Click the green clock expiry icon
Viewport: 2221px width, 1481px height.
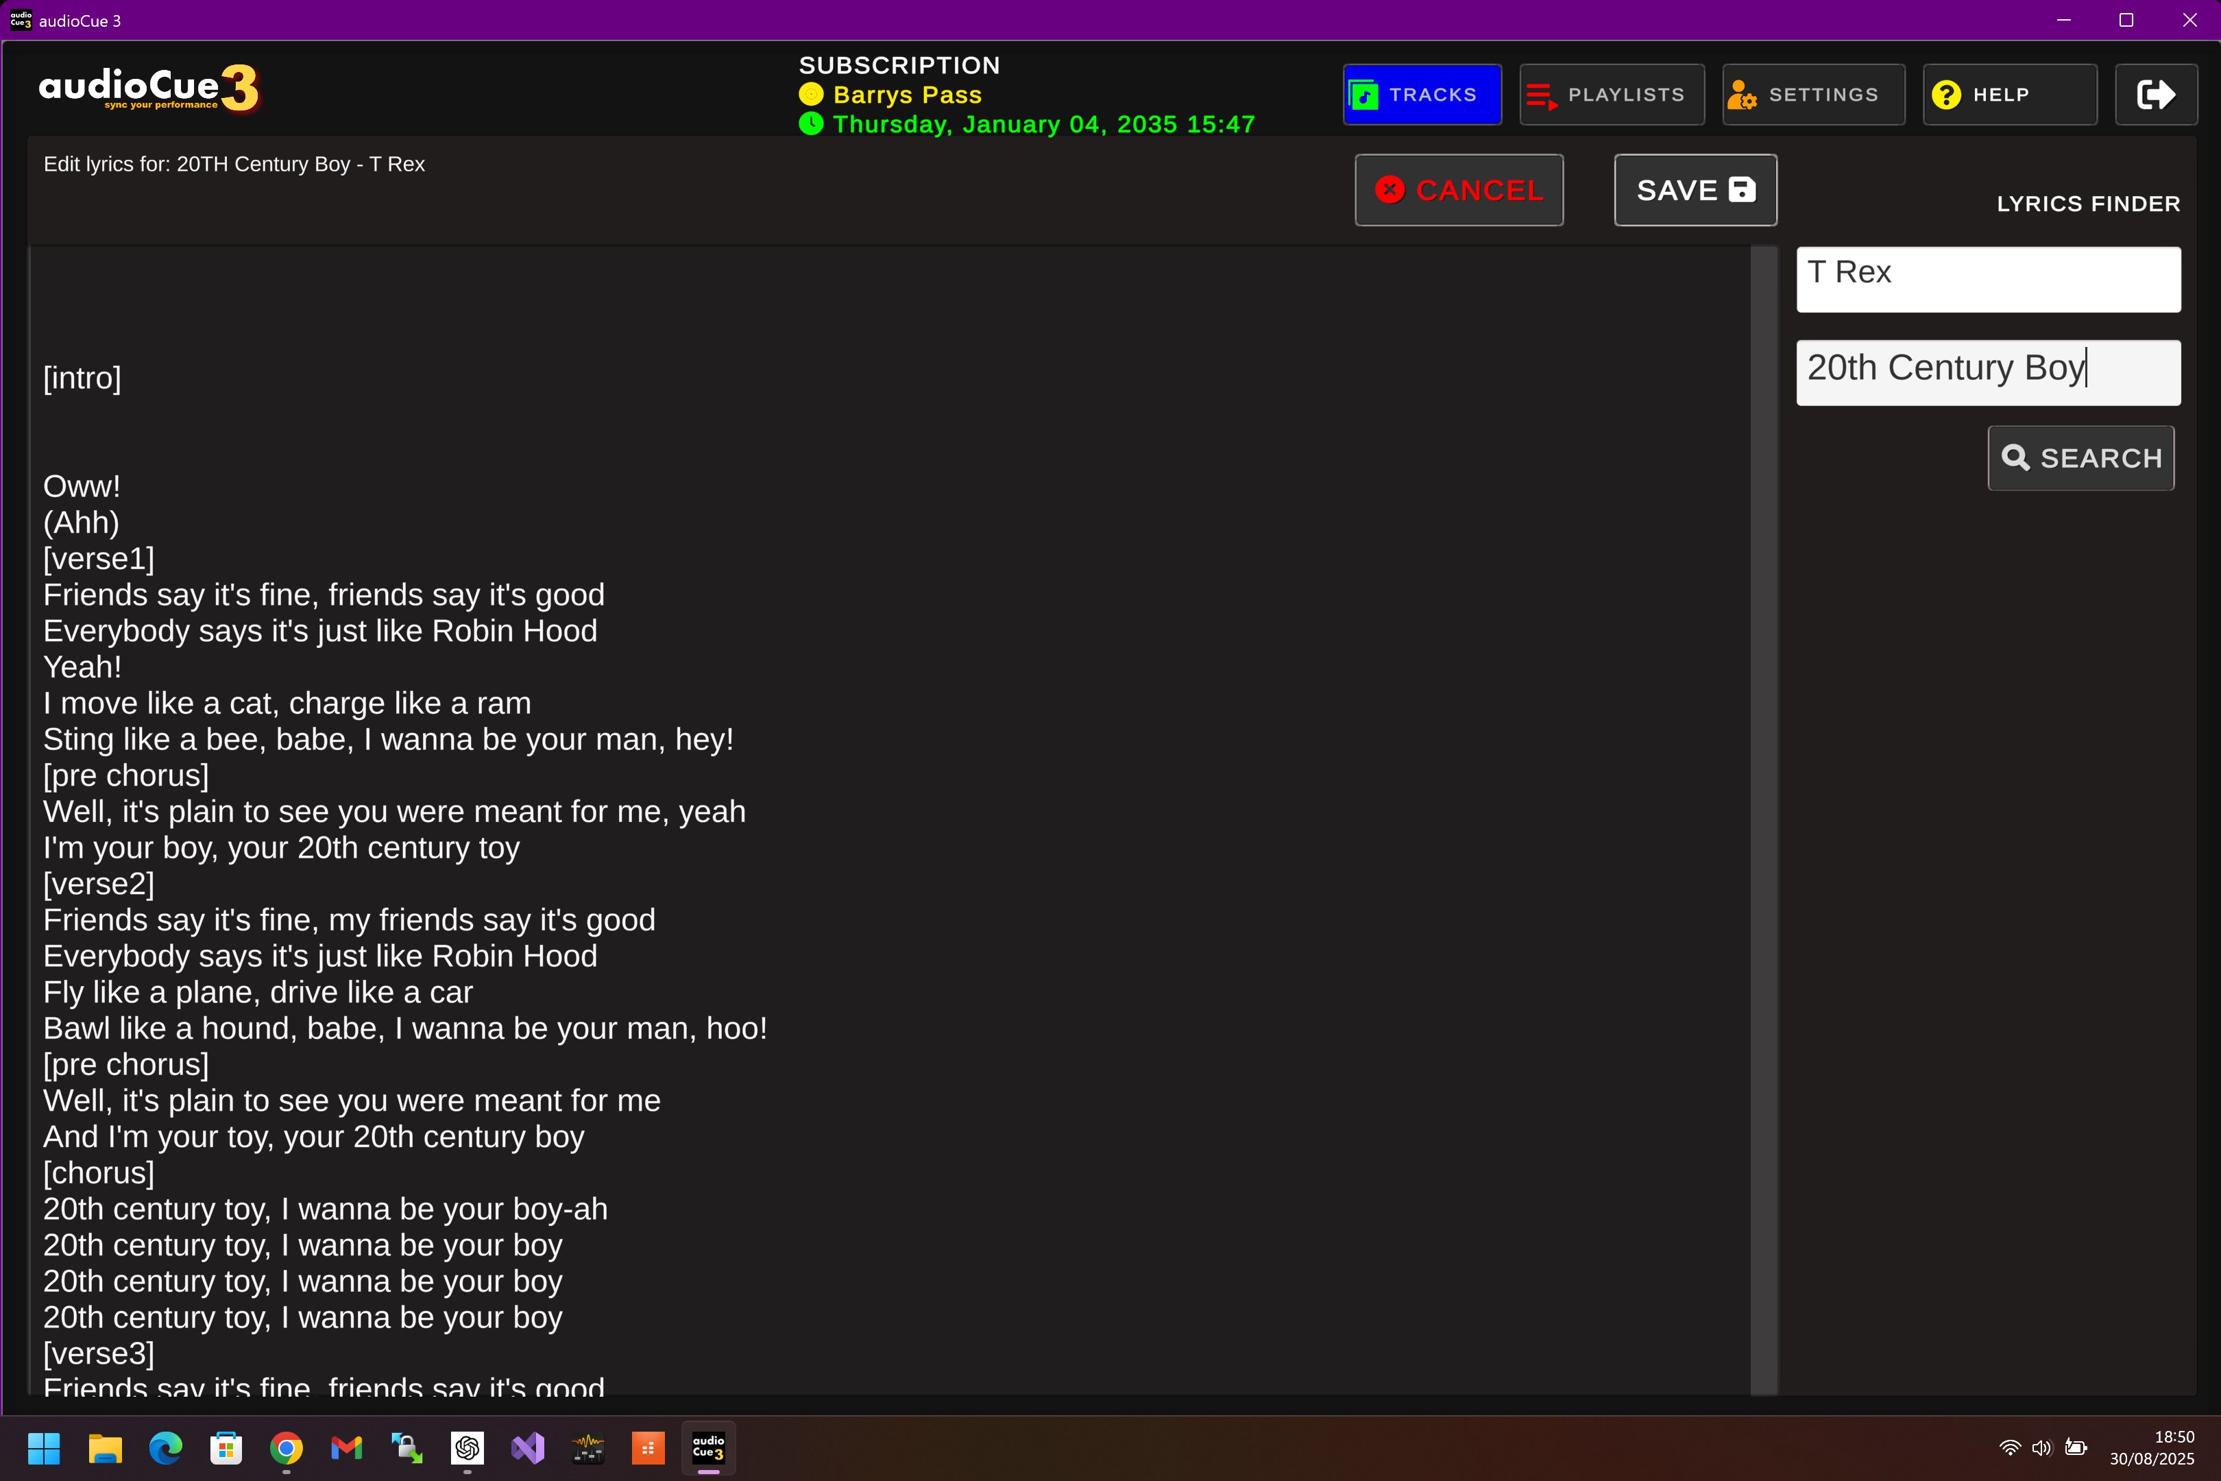click(x=810, y=123)
